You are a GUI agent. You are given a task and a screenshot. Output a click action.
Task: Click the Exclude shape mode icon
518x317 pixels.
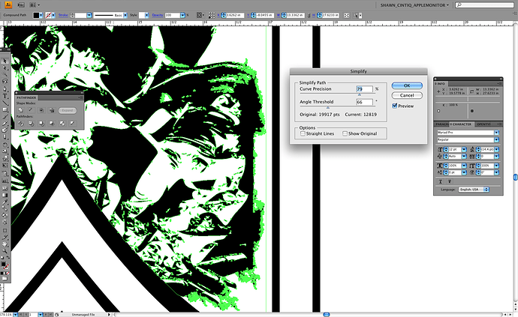point(52,110)
